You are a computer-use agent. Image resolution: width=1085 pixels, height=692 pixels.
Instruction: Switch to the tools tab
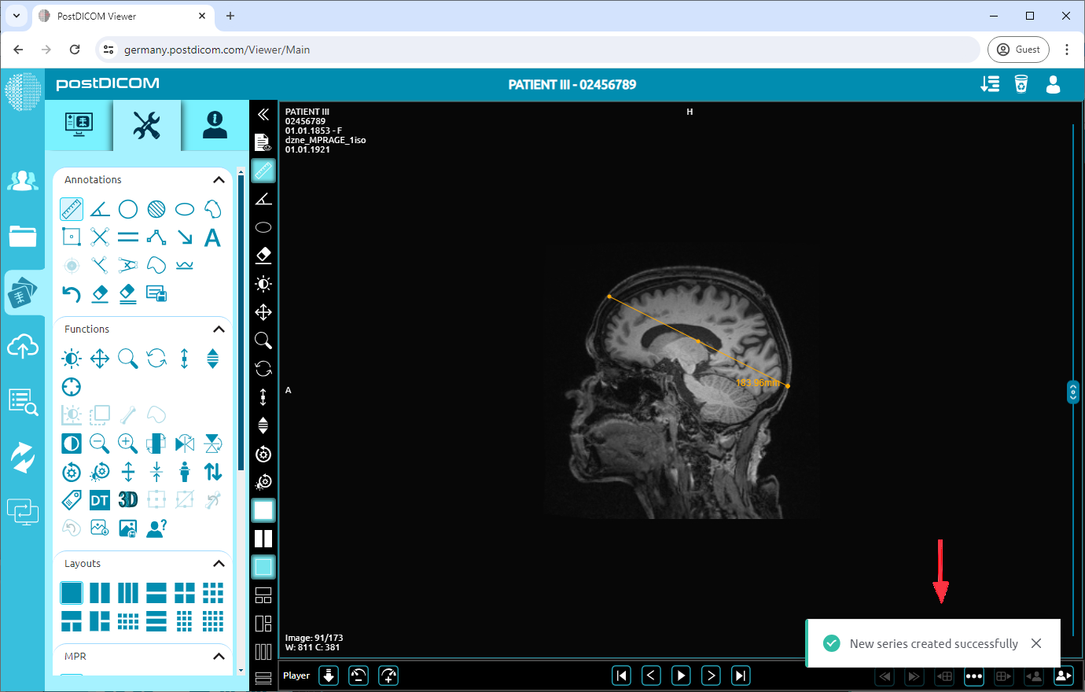click(147, 125)
